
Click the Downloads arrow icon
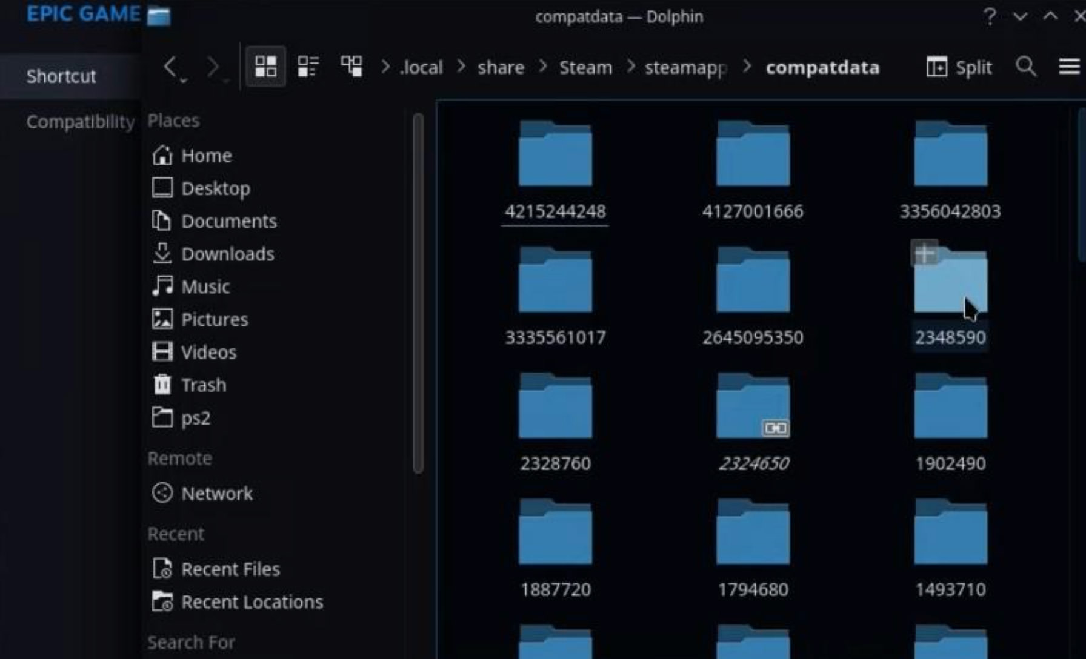click(x=162, y=253)
